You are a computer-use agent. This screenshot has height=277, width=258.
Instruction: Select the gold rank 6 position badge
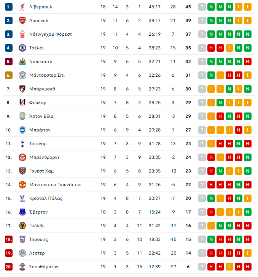point(9,75)
